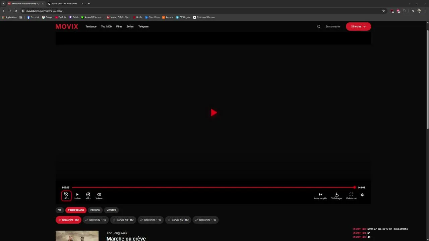Choose Server #4 - HD
Screen dimensions: 429x241
tap(151, 220)
